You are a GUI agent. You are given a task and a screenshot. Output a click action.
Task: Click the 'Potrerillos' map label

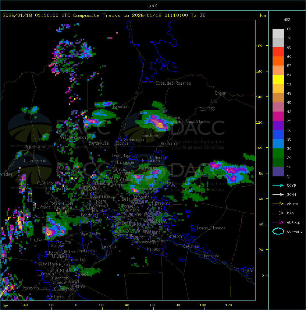61,203
